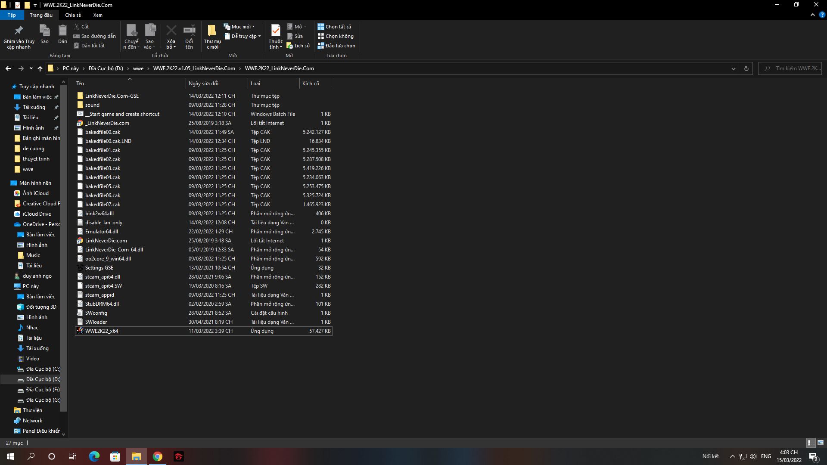Viewport: 827px width, 465px height.
Task: Click the Đổi tên rename icon
Action: click(x=189, y=31)
